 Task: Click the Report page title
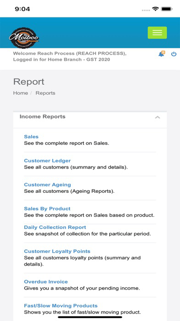(29, 82)
